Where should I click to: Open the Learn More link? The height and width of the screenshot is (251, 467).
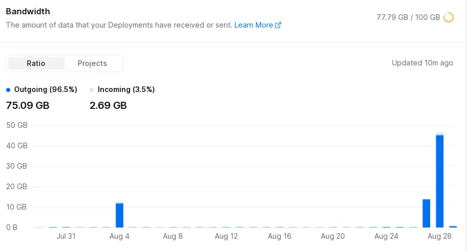253,25
